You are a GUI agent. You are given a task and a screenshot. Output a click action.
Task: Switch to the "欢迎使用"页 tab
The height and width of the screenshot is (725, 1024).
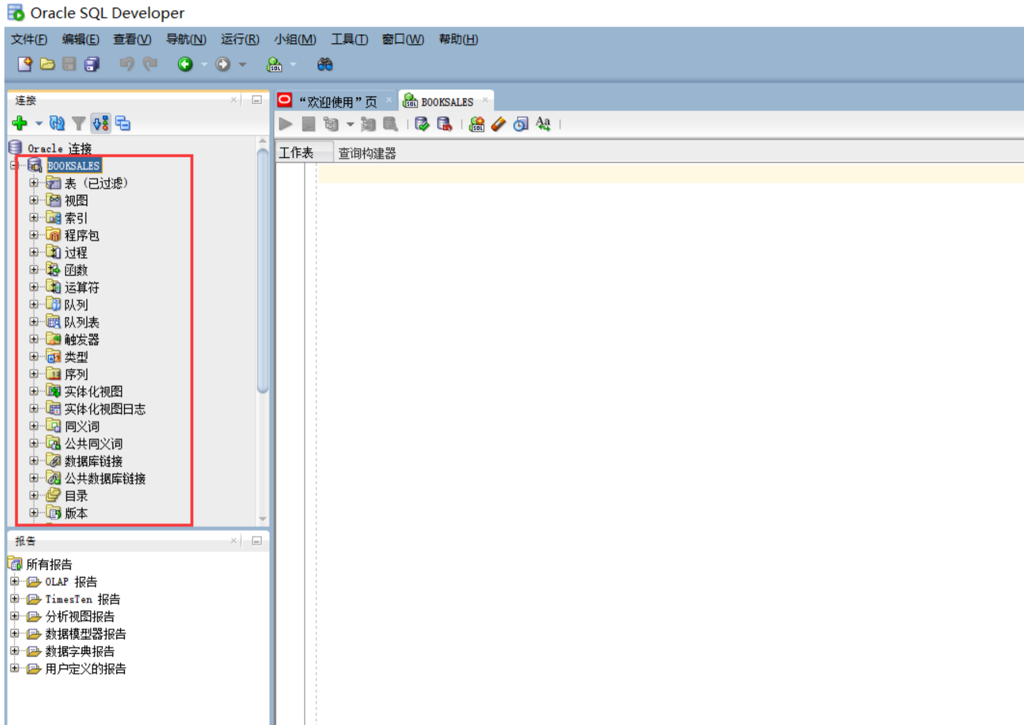pyautogui.click(x=338, y=102)
